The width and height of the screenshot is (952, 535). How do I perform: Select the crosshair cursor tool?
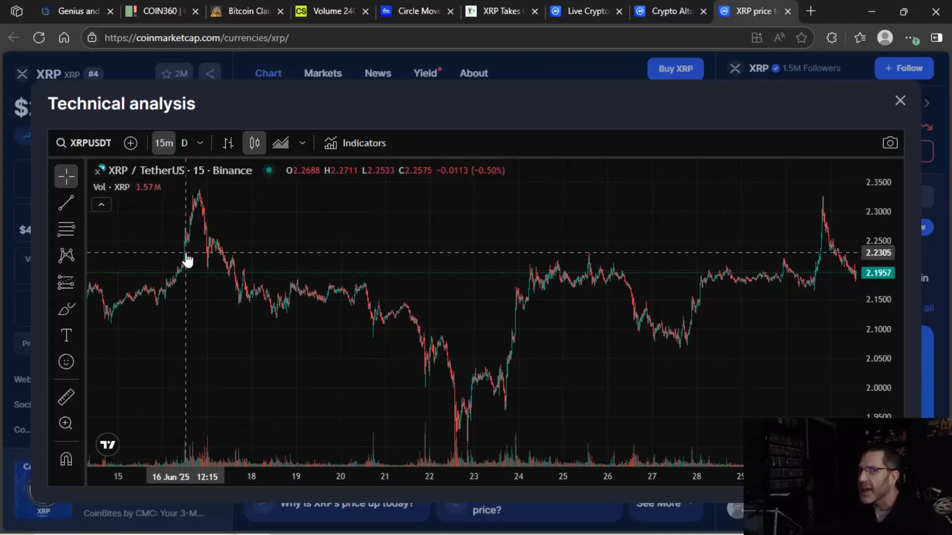(66, 176)
